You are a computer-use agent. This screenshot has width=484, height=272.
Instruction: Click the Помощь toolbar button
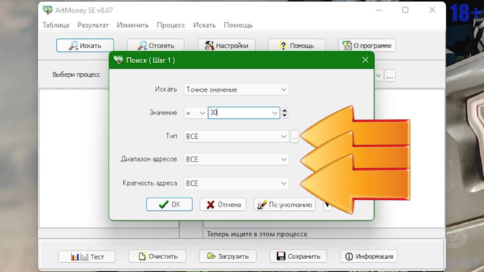pos(296,46)
